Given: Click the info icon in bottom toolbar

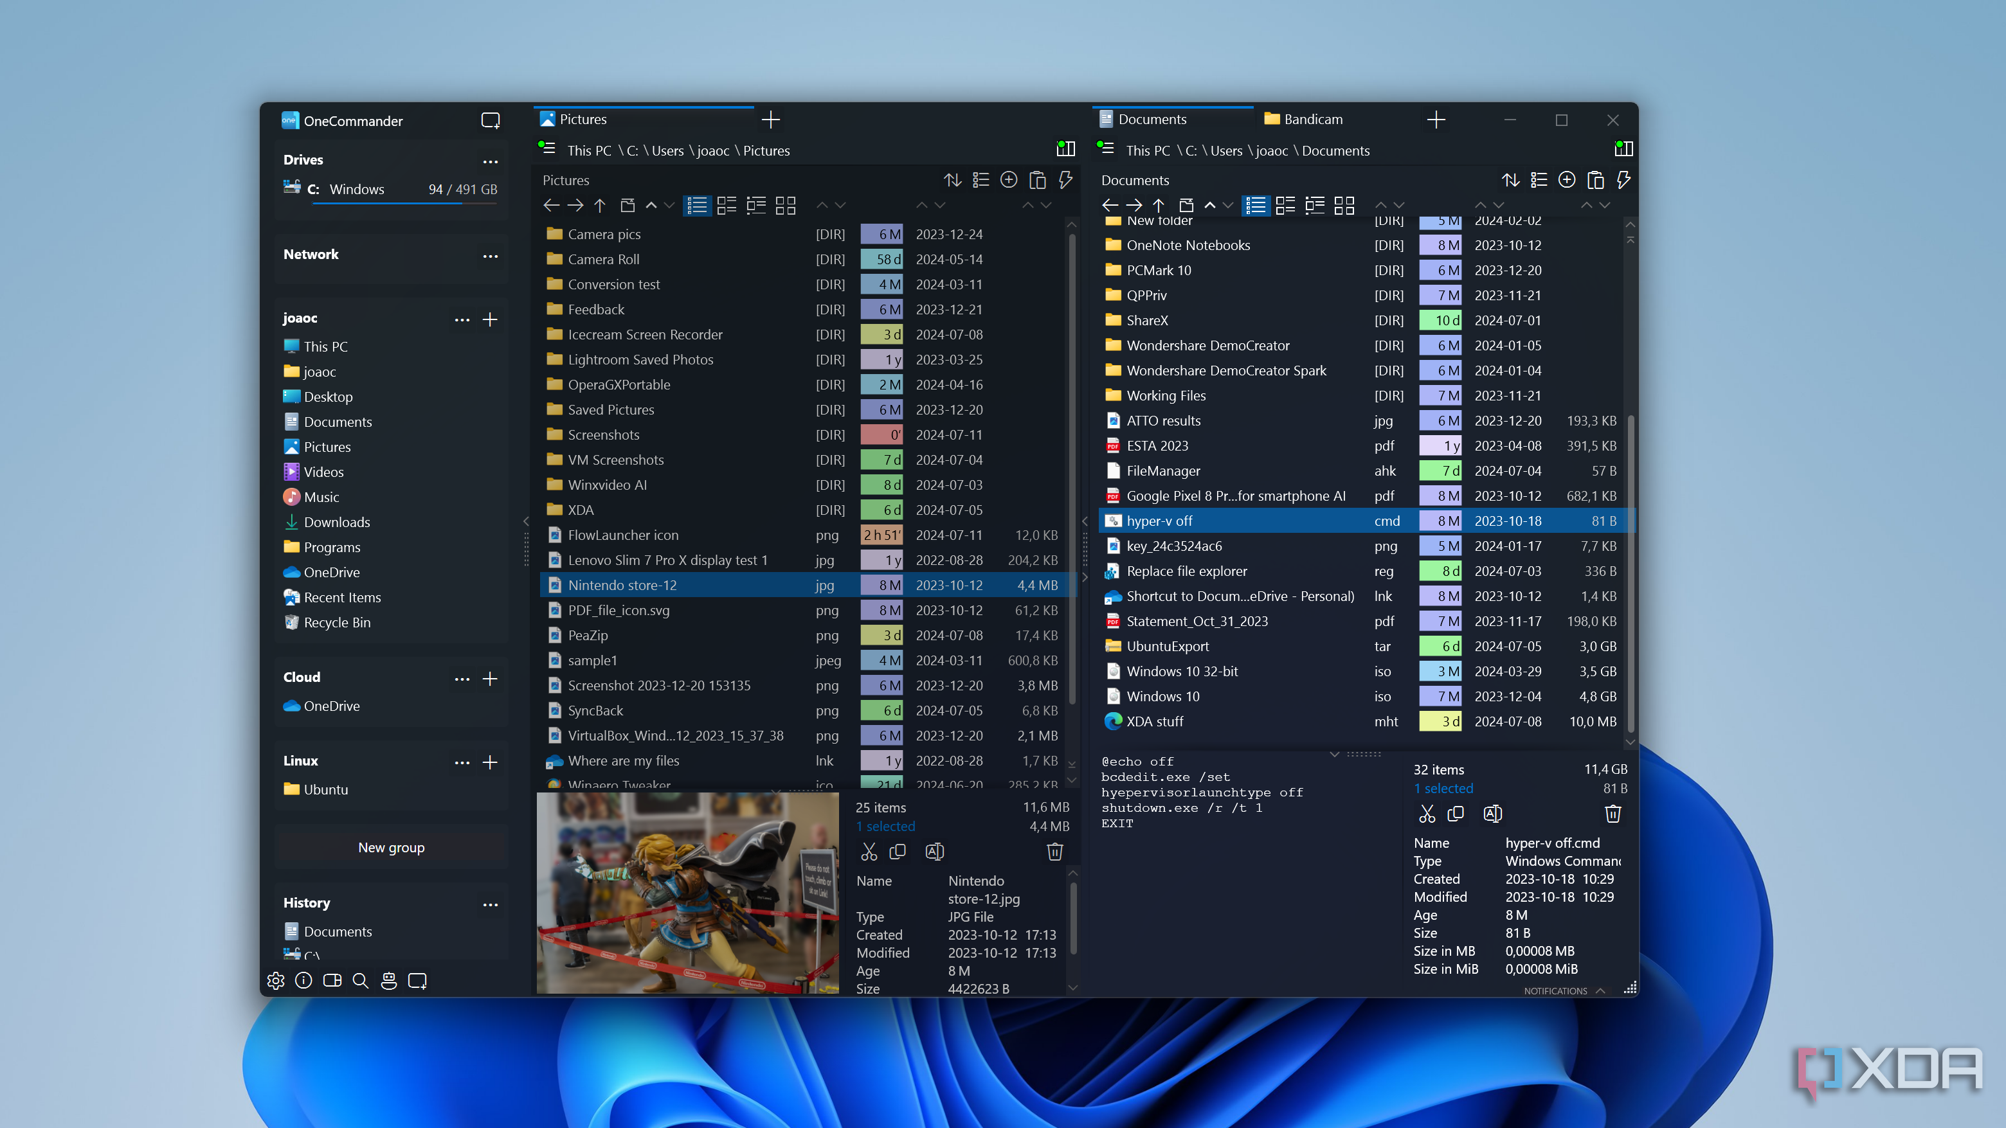Looking at the screenshot, I should 303,980.
